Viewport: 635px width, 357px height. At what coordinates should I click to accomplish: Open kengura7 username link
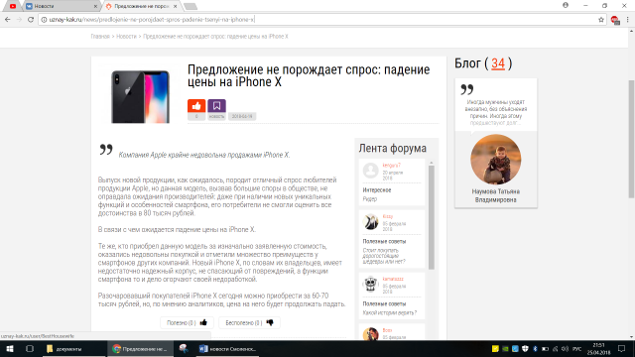[391, 166]
